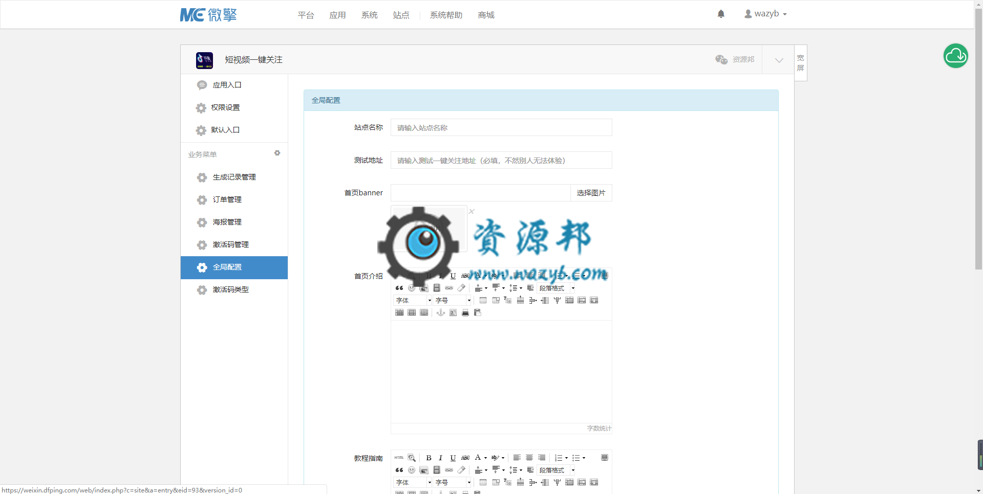
Task: Insert table in 首页介绍 editor
Action: coord(483,300)
